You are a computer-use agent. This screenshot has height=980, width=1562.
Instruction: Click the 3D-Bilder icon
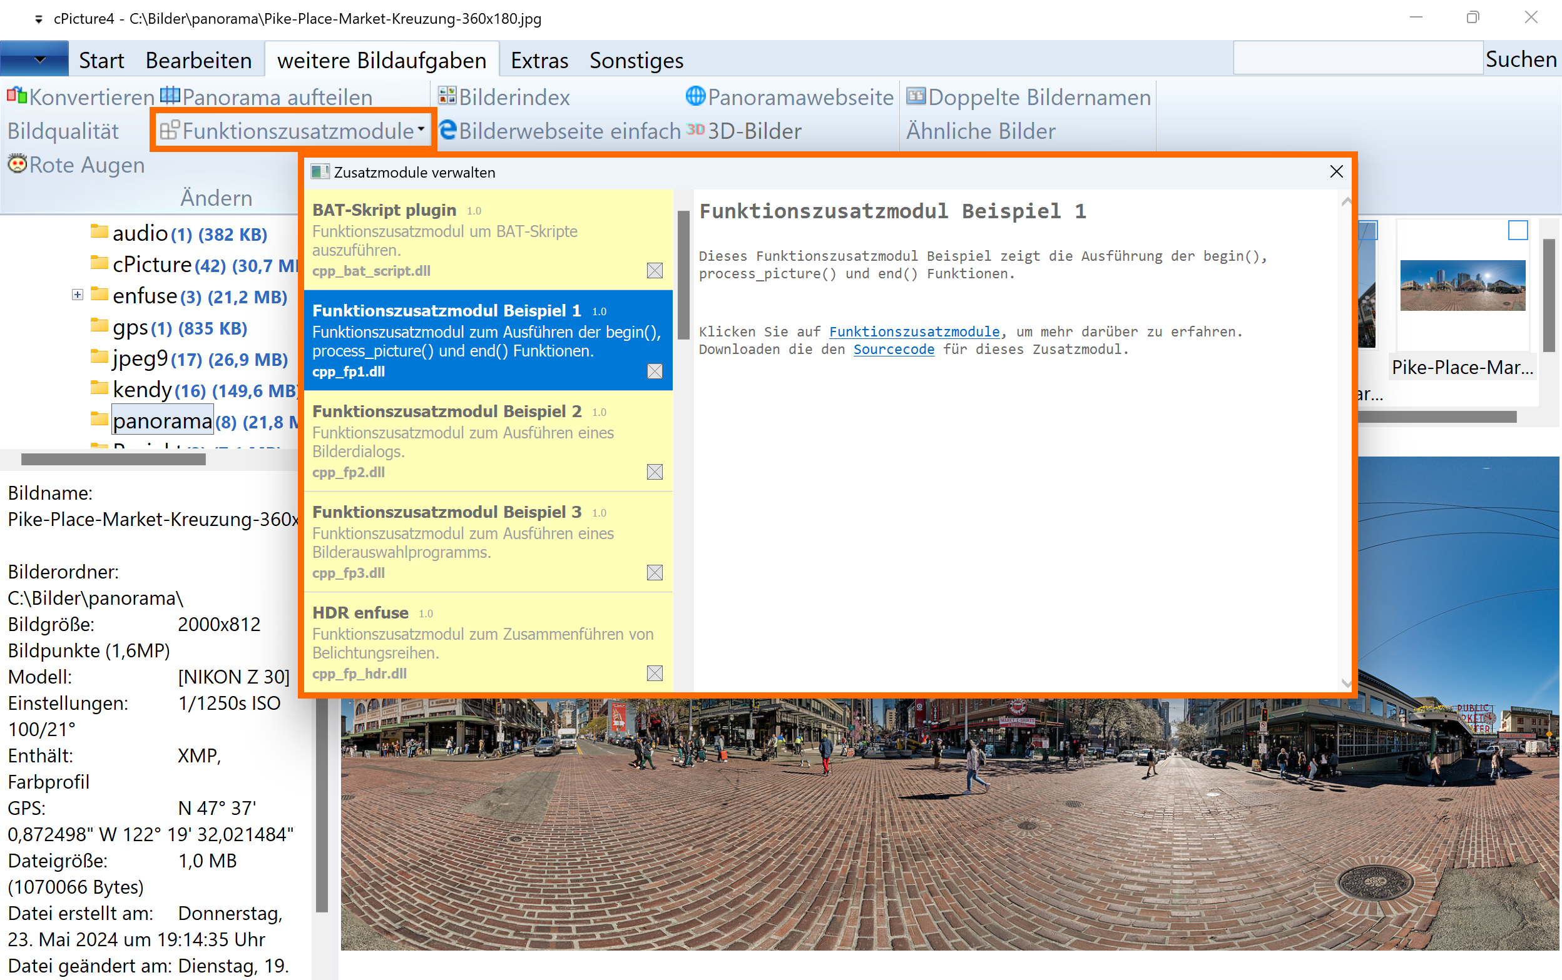coord(695,129)
